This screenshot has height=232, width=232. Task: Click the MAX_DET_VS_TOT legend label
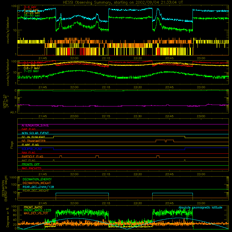coord(36,213)
